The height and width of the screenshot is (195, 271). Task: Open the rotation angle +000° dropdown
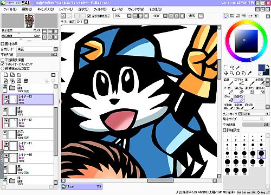coord(165,16)
